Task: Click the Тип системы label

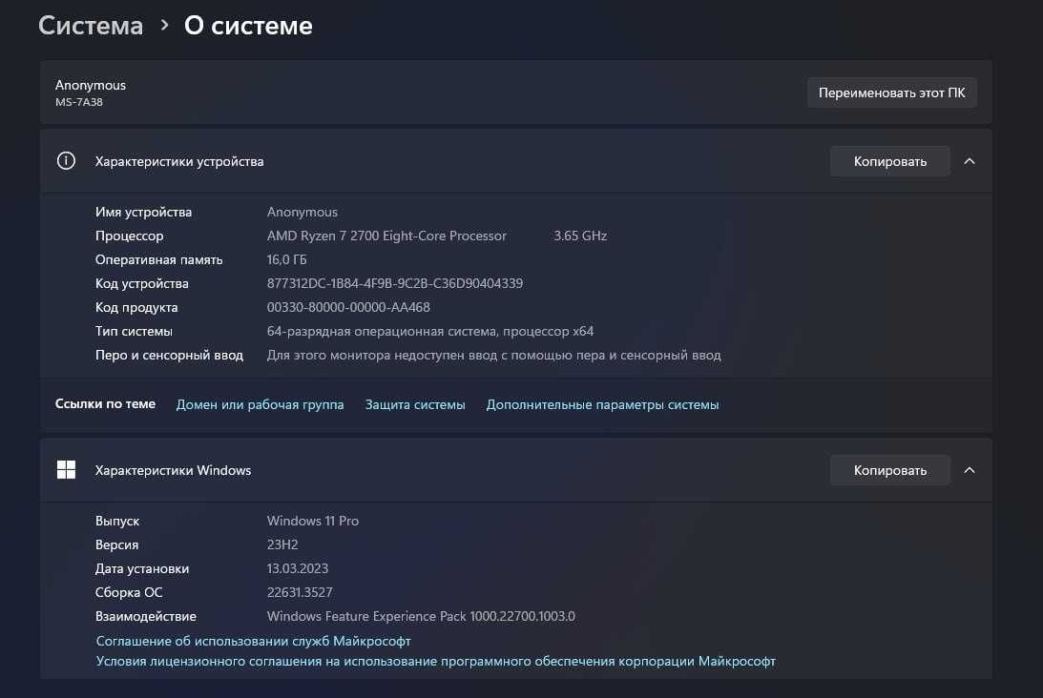Action: click(134, 331)
